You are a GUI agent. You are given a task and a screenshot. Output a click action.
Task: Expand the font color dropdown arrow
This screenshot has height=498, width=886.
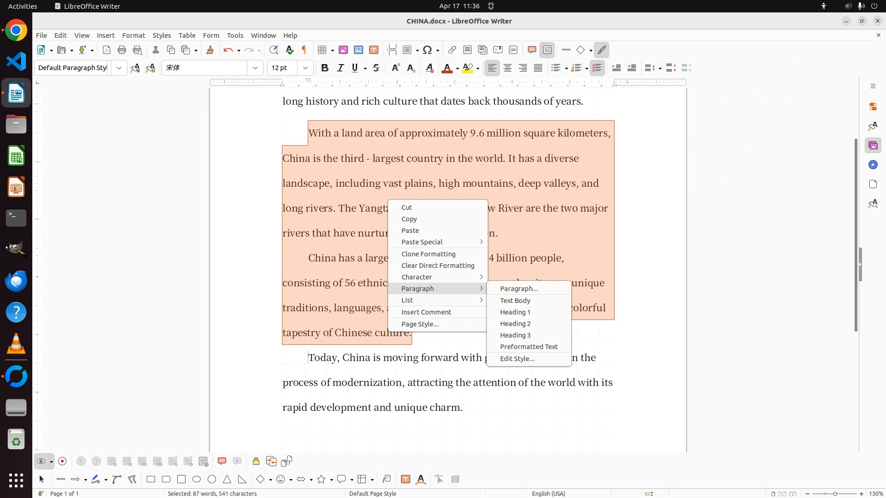457,69
